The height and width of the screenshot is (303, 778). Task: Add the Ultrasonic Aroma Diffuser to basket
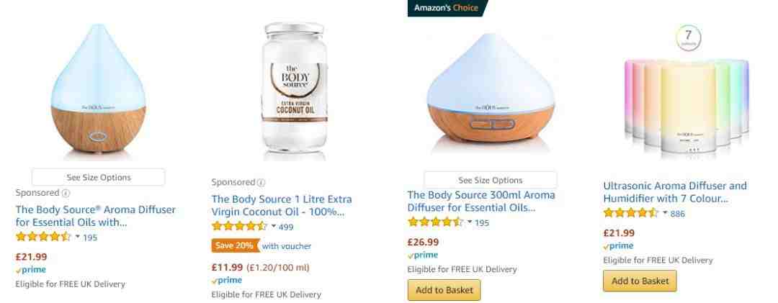tap(640, 281)
